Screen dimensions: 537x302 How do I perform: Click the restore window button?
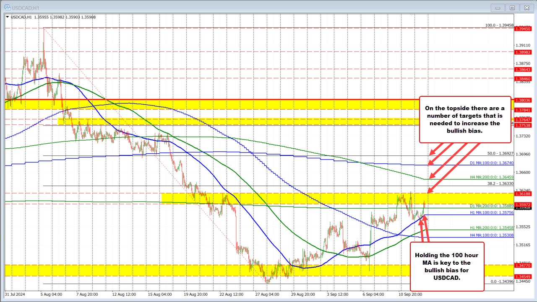pos(512,7)
